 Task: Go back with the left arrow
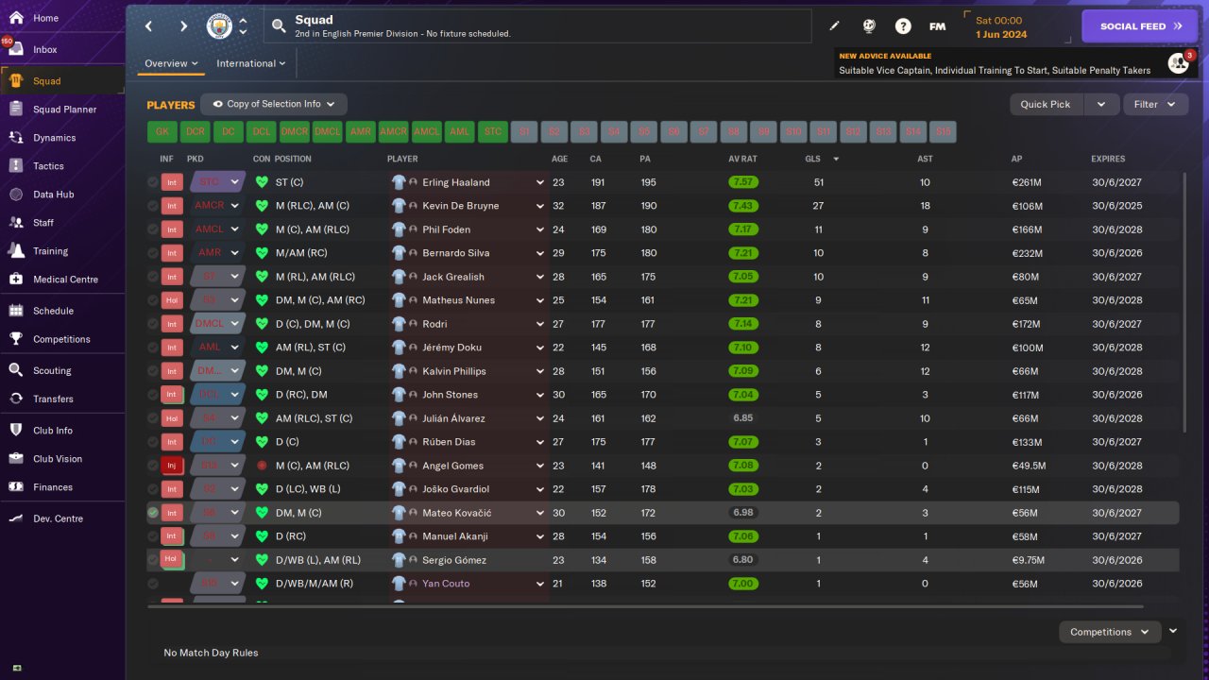click(149, 26)
